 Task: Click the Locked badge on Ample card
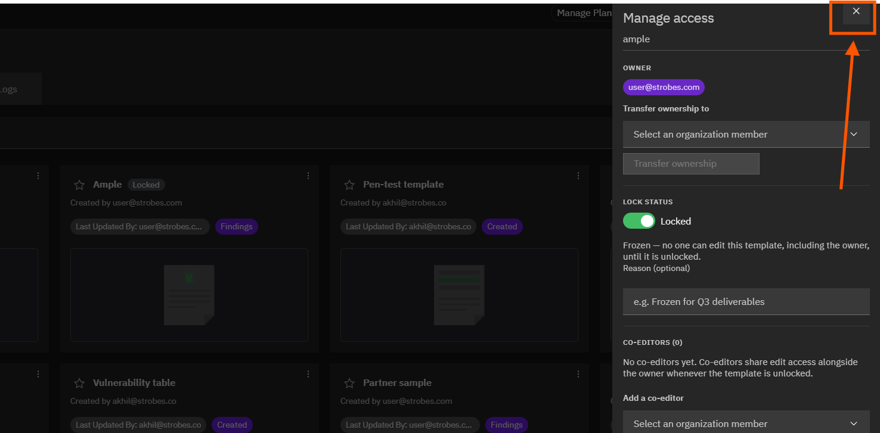[146, 185]
